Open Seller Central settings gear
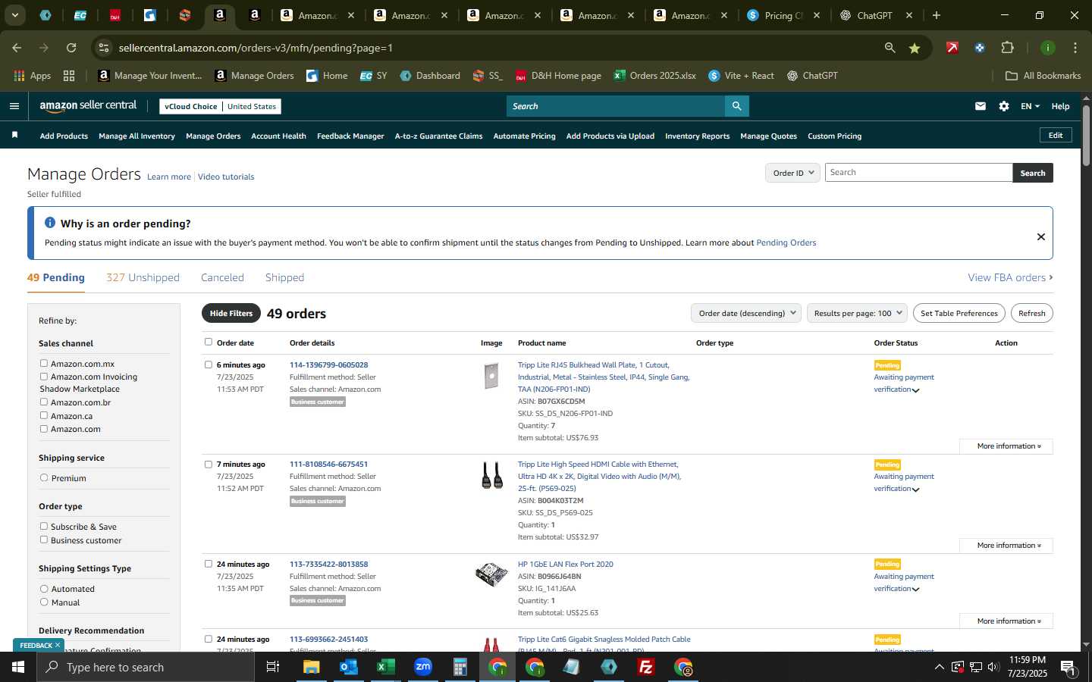1092x682 pixels. (1004, 106)
